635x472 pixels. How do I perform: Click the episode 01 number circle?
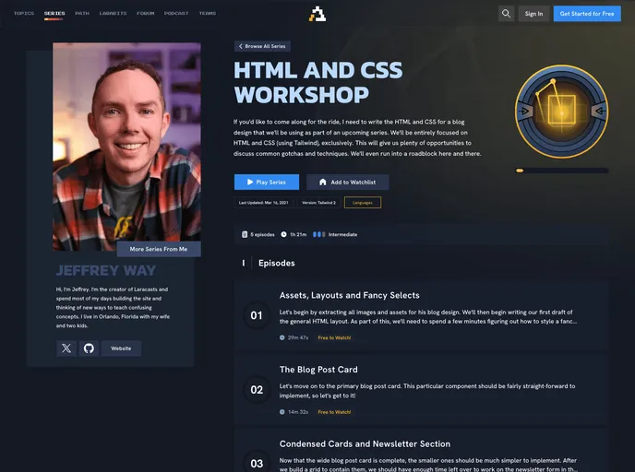257,315
